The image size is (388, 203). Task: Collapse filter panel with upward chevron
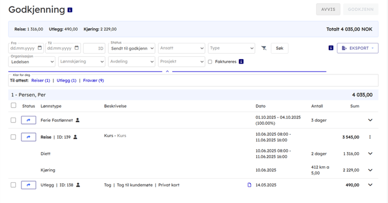tap(167, 71)
